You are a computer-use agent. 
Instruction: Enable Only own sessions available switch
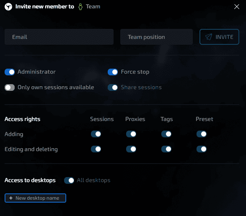(10, 87)
